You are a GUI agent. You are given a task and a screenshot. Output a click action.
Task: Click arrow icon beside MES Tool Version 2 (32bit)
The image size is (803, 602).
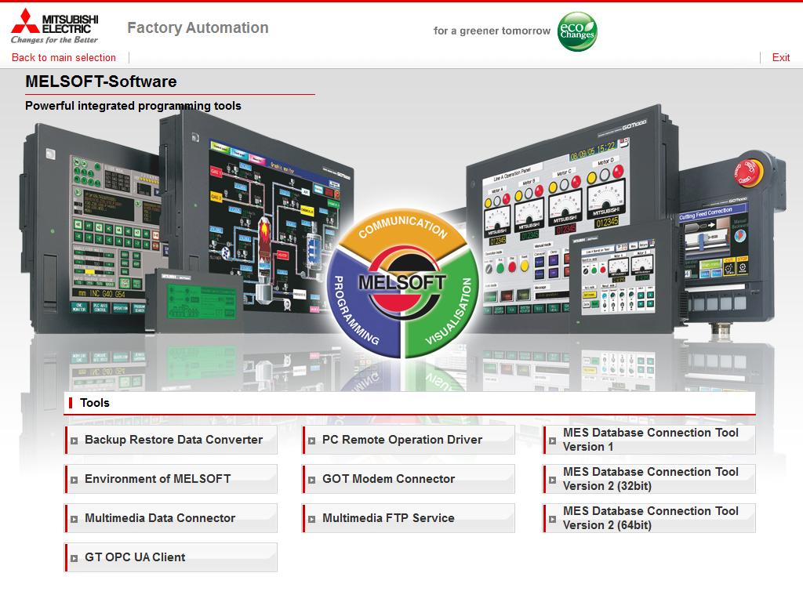(553, 481)
